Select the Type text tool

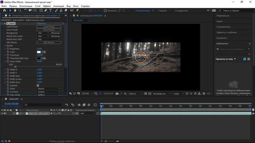51,10
